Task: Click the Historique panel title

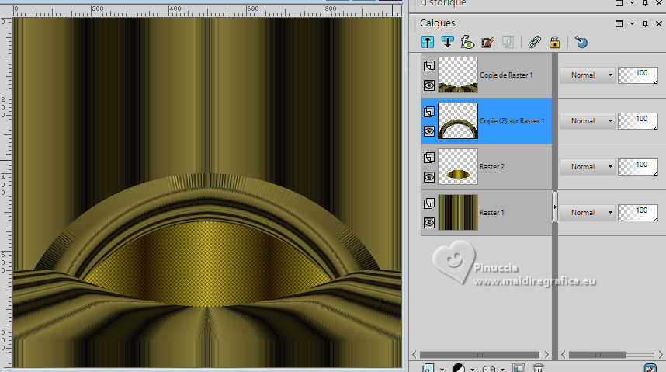Action: 443,3
